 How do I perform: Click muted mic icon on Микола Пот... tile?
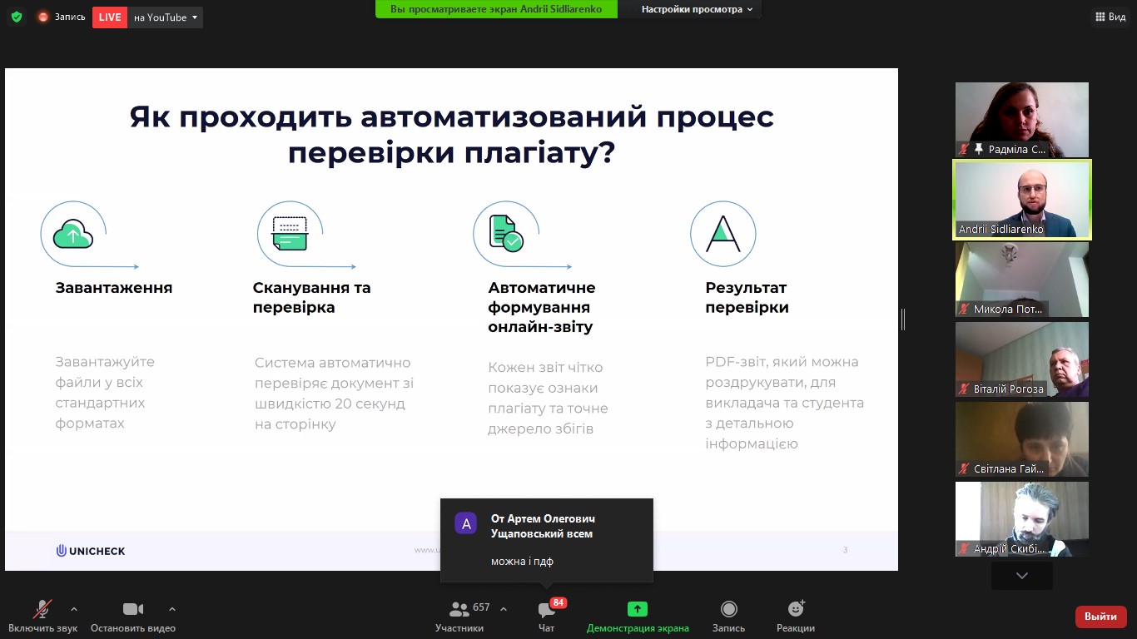pos(964,310)
